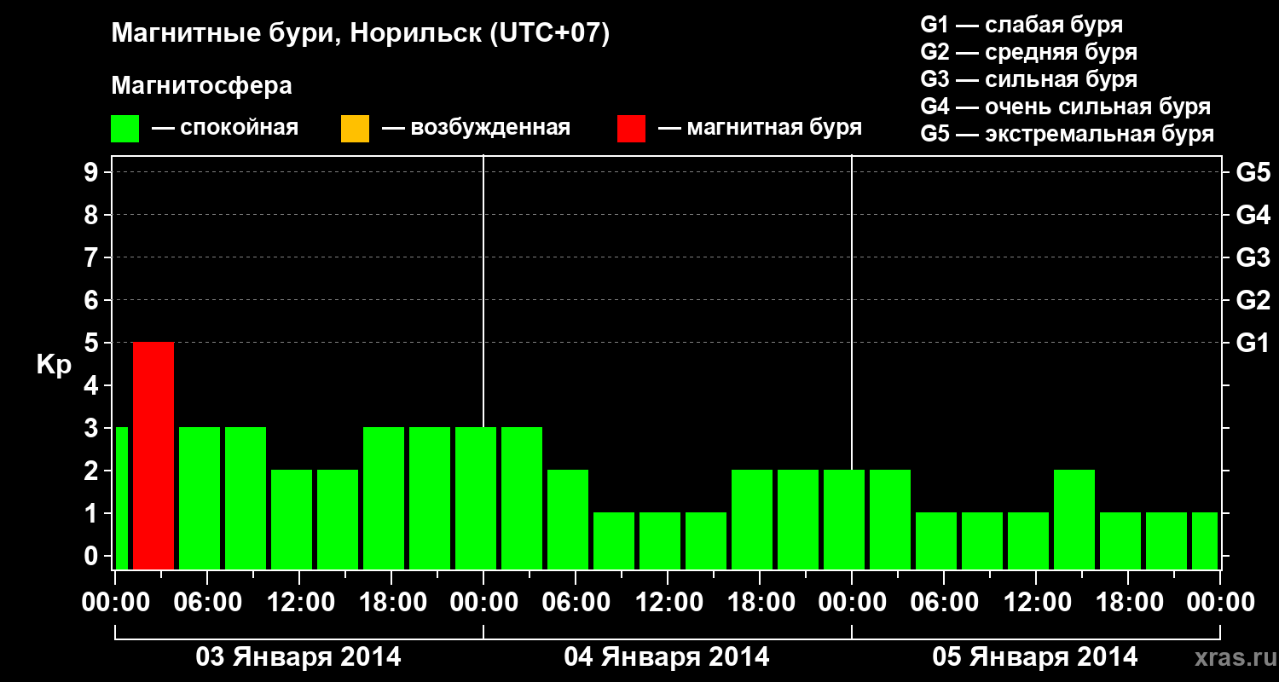Screen dimensions: 1279x682
Task: Click the 'G5 — экстремальная буря' description
Action: click(1068, 134)
